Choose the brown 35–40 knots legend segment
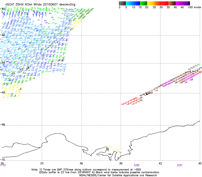This screenshot has width=202, height=177. pyautogui.click(x=172, y=3)
